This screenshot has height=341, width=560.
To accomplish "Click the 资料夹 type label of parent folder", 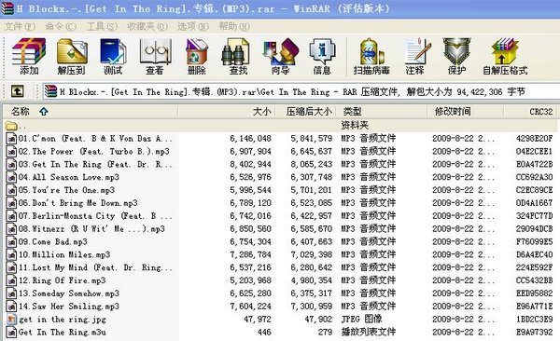I will pos(355,125).
